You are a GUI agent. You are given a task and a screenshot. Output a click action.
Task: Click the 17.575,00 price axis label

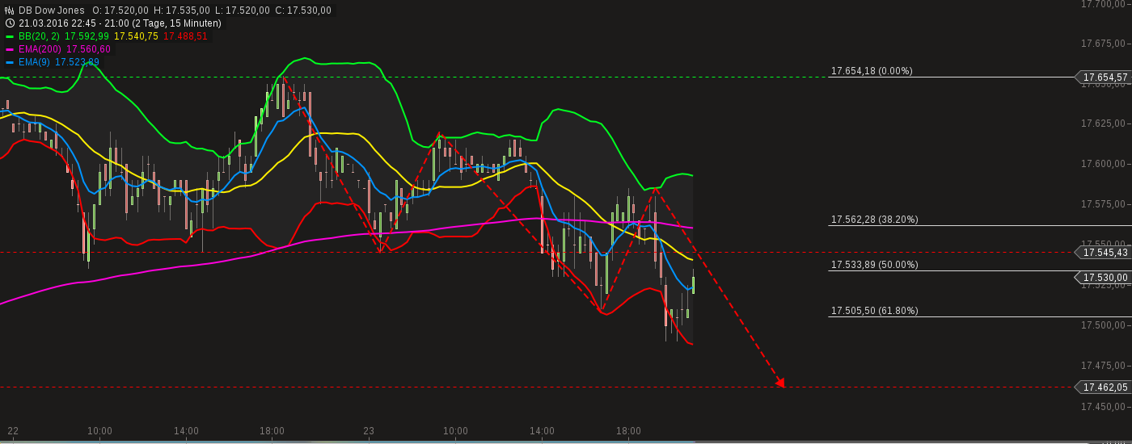click(1105, 204)
